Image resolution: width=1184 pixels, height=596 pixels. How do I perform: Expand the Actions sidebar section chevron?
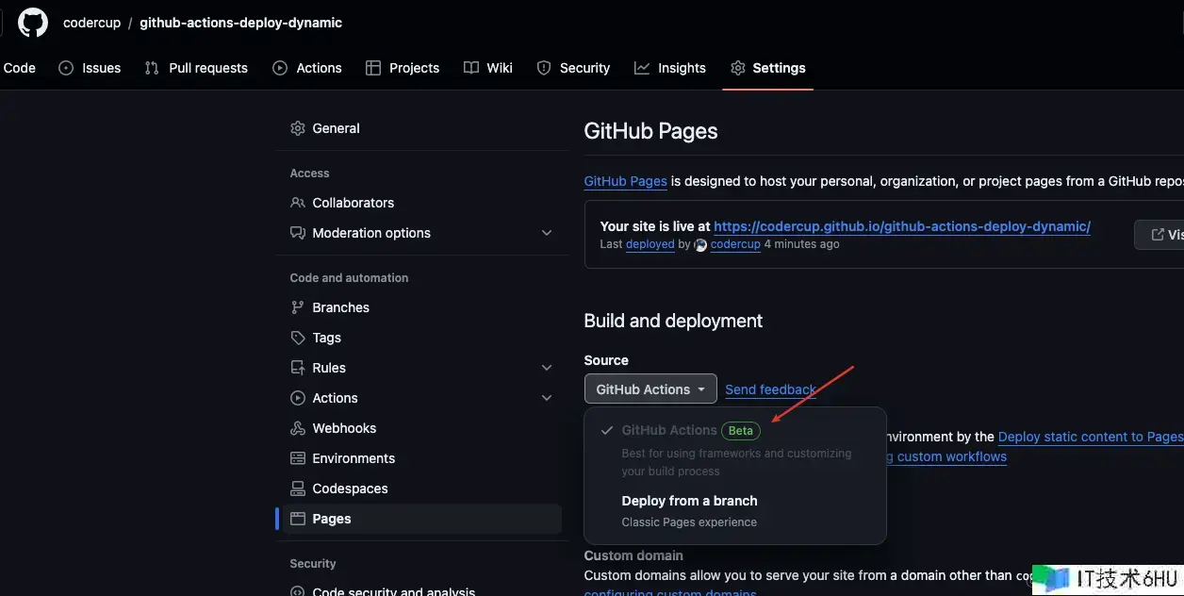(x=547, y=398)
